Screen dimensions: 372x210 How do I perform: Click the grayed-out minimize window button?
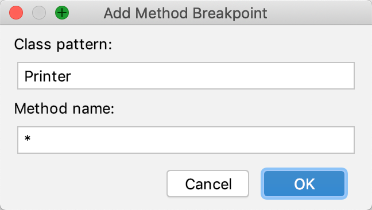pyautogui.click(x=39, y=13)
